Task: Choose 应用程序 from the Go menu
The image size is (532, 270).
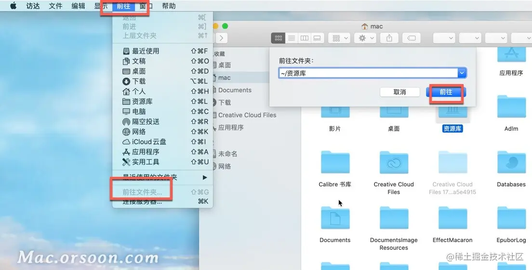Action: pos(162,152)
